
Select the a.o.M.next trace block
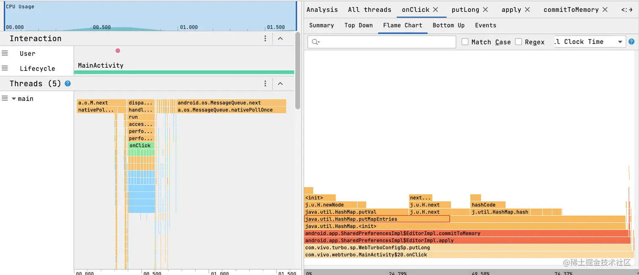click(101, 103)
